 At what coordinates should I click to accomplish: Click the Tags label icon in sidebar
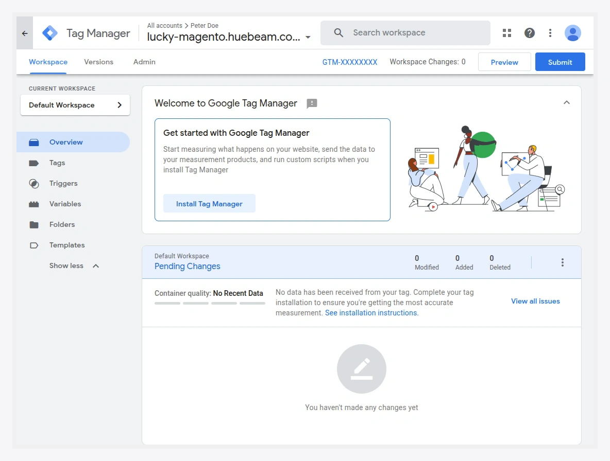click(34, 163)
